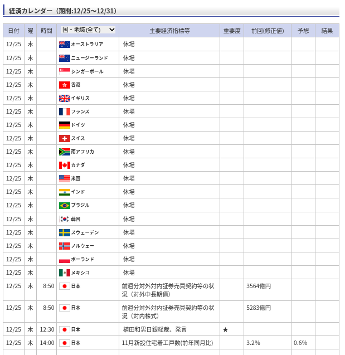Click the 主要経済指標等 column header
The image size is (345, 355).
(x=169, y=31)
